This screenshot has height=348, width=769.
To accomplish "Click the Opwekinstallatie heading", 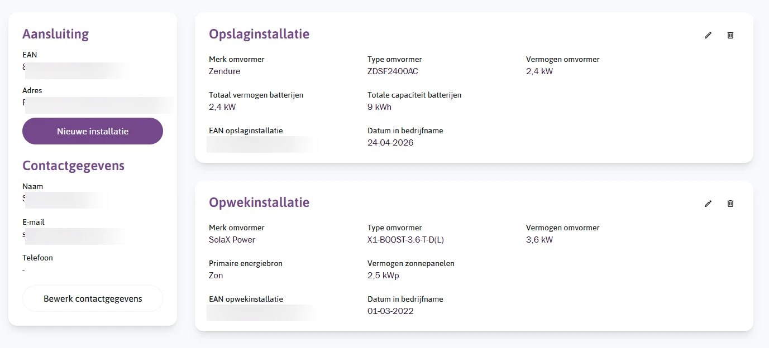I will click(x=259, y=202).
